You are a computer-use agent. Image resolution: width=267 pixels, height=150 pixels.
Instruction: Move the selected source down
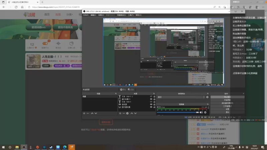[x=136, y=113]
